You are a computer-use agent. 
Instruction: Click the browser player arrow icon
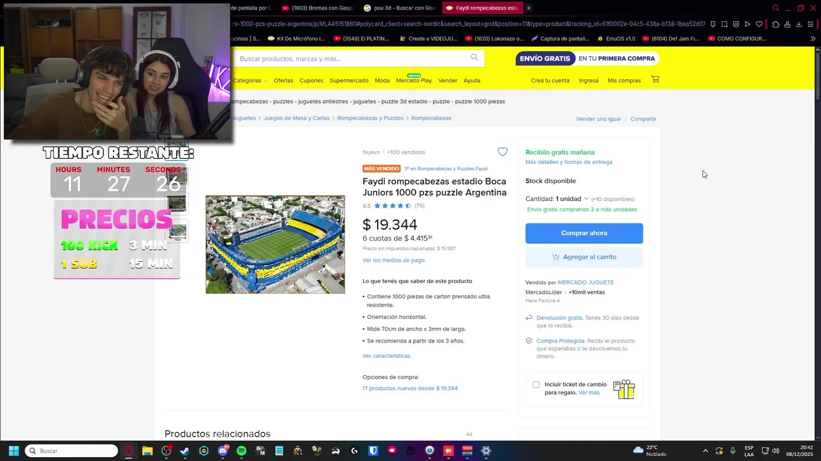[x=747, y=24]
